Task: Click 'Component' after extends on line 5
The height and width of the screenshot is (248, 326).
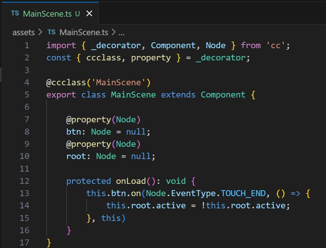Action: (223, 95)
